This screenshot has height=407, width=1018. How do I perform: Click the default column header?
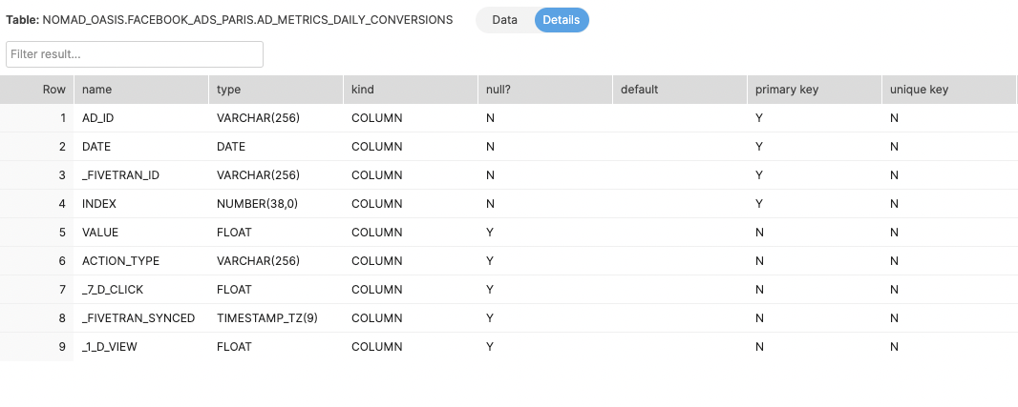point(640,90)
